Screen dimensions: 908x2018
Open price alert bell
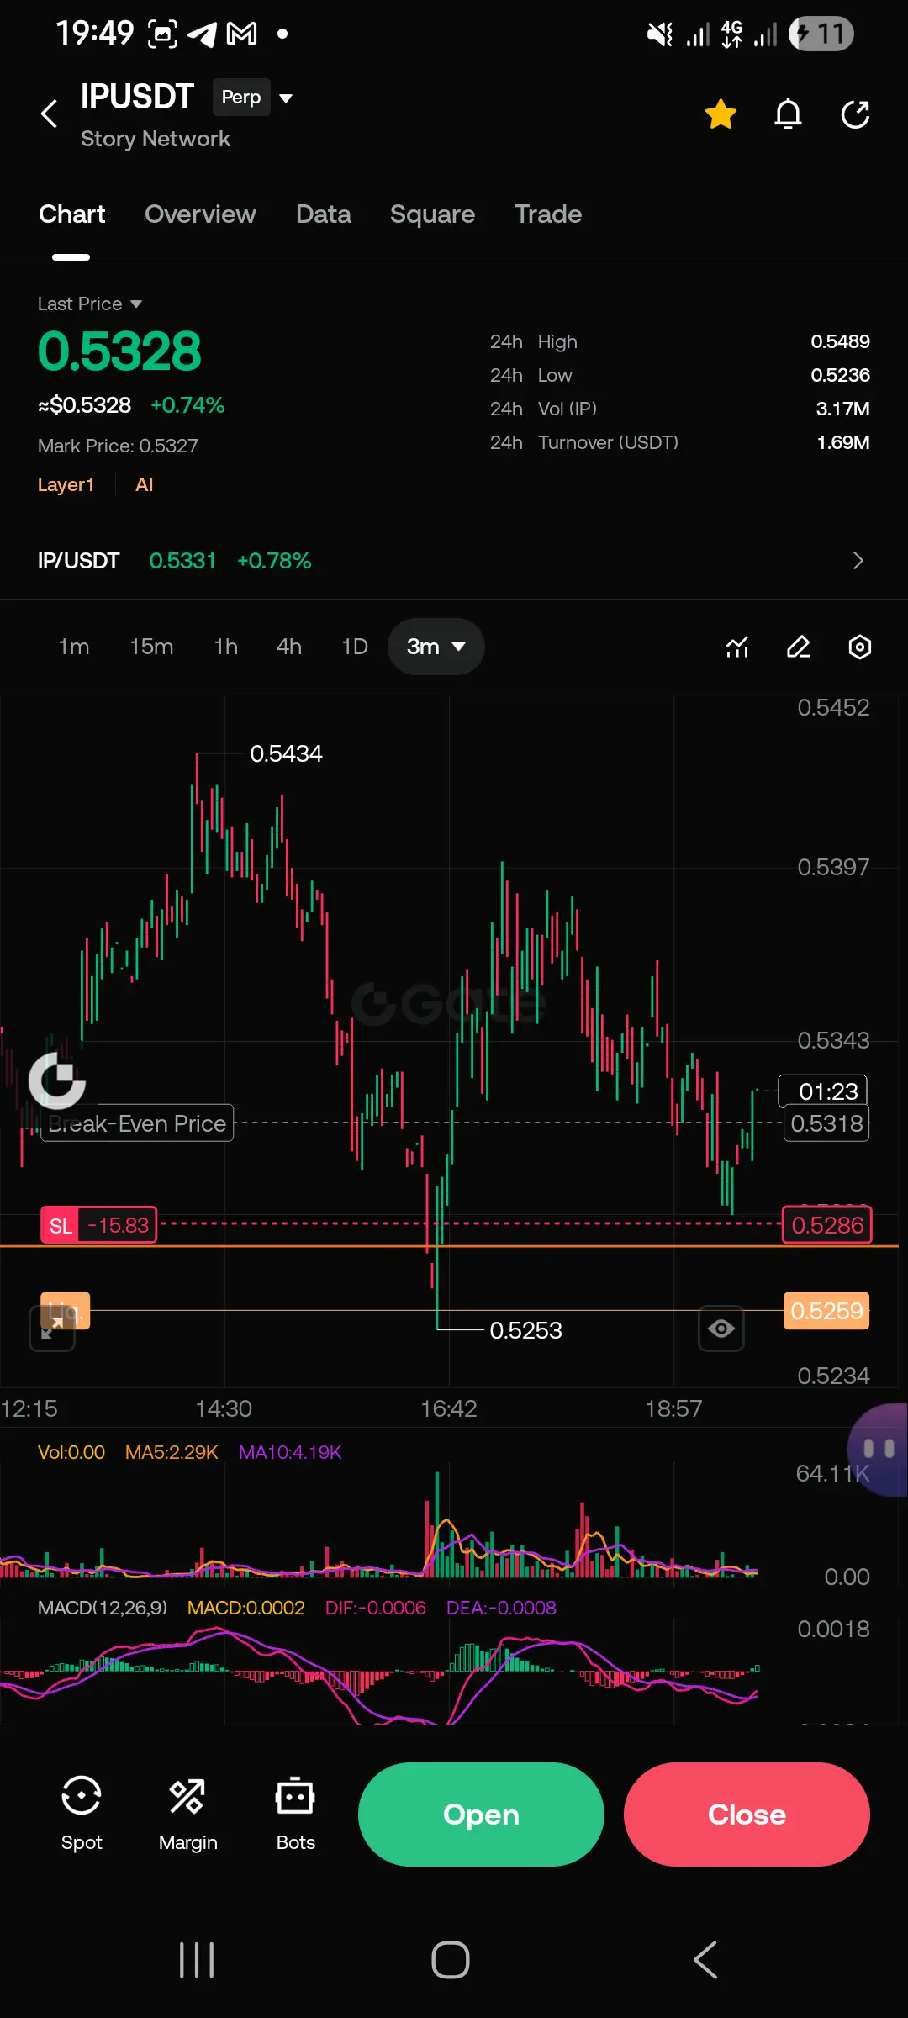[x=788, y=114]
